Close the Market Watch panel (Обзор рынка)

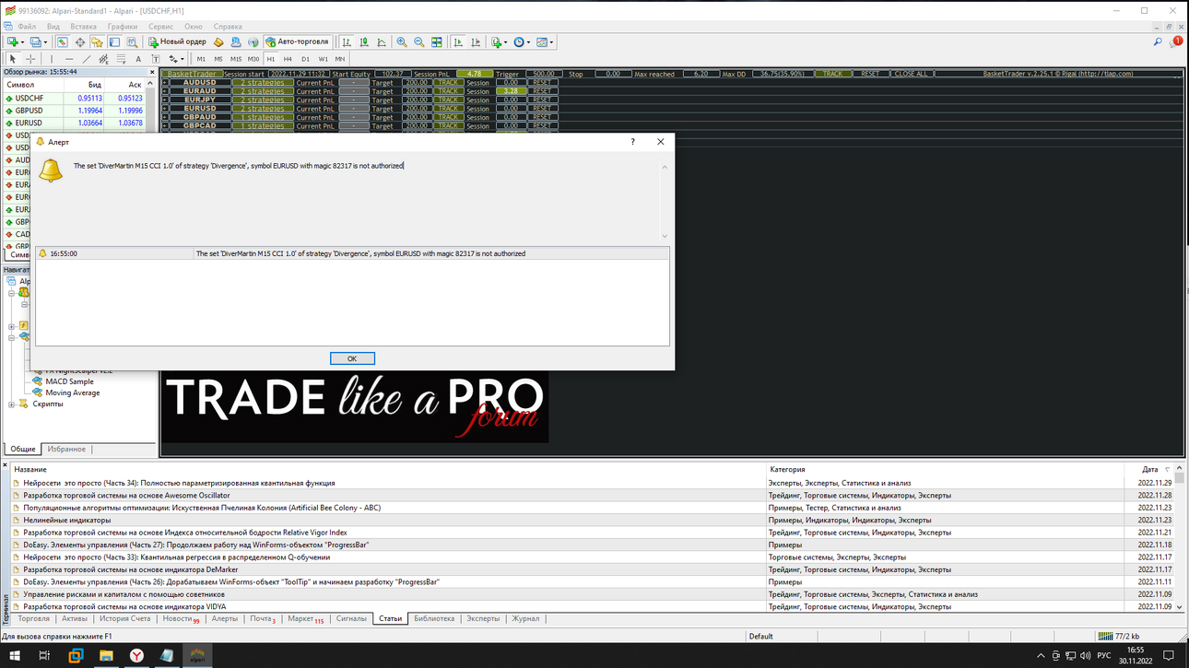pyautogui.click(x=152, y=71)
